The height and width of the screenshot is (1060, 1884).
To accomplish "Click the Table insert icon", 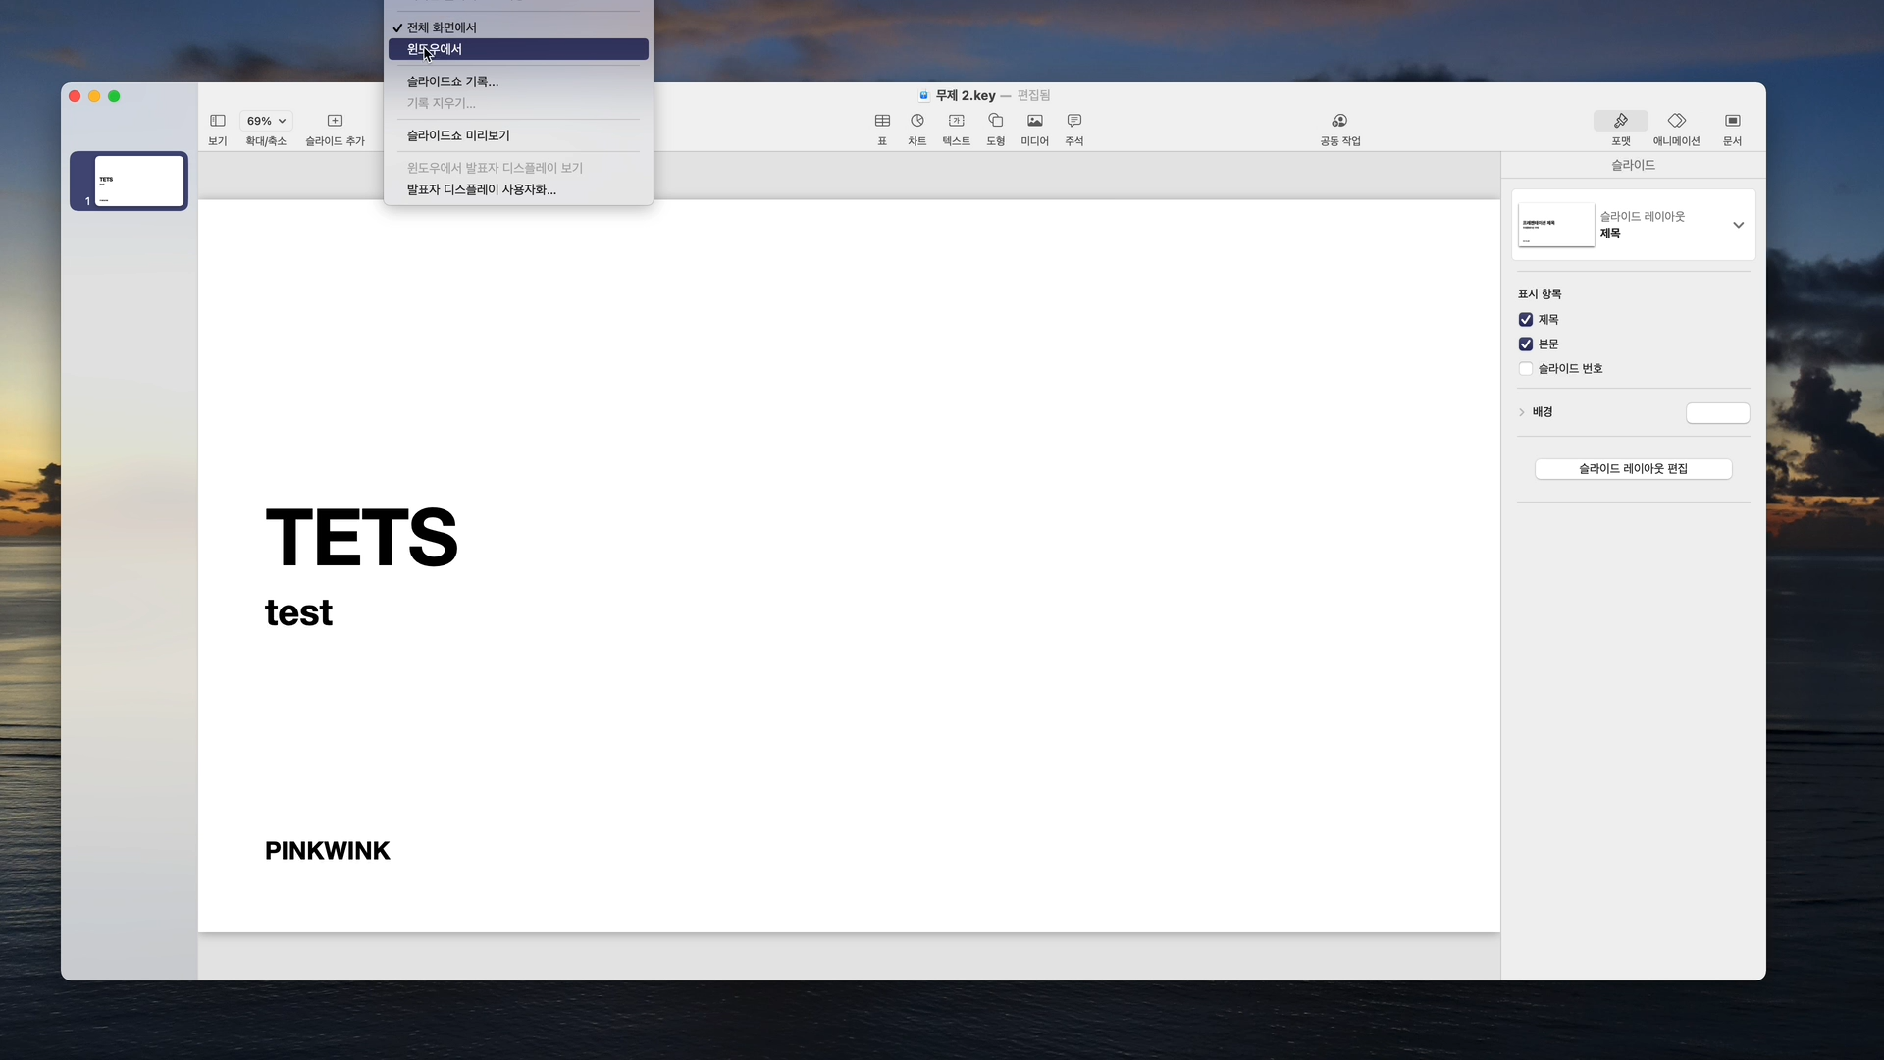I will [x=882, y=121].
